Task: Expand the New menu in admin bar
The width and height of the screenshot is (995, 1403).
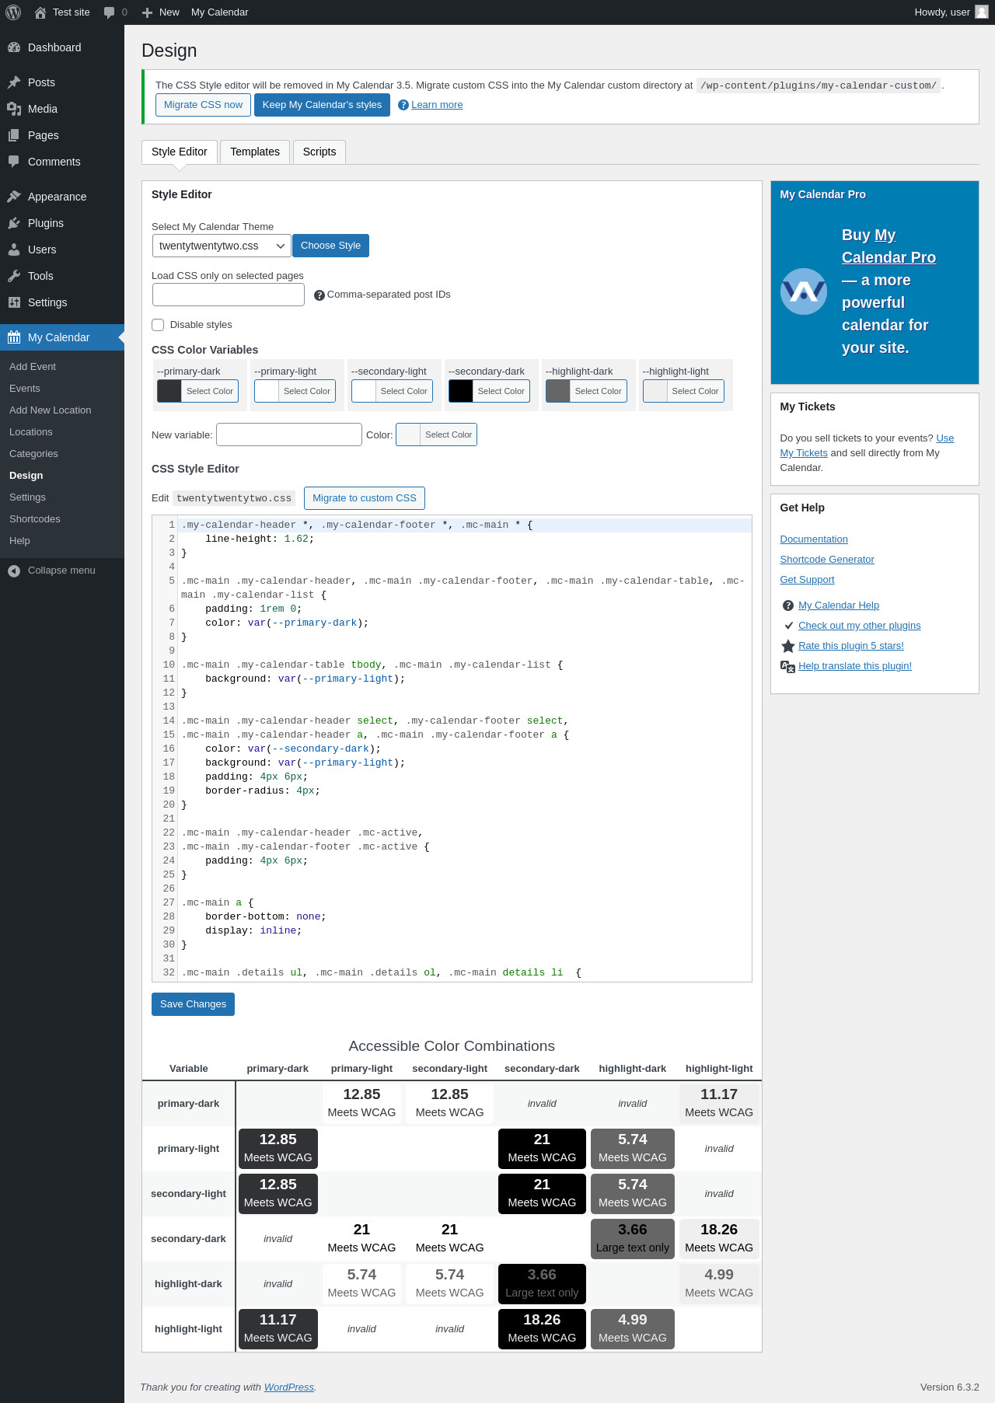Action: pyautogui.click(x=161, y=12)
